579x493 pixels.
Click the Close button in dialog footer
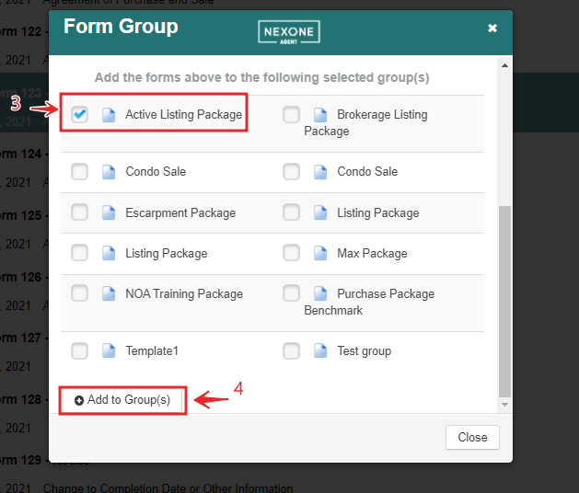coord(472,438)
